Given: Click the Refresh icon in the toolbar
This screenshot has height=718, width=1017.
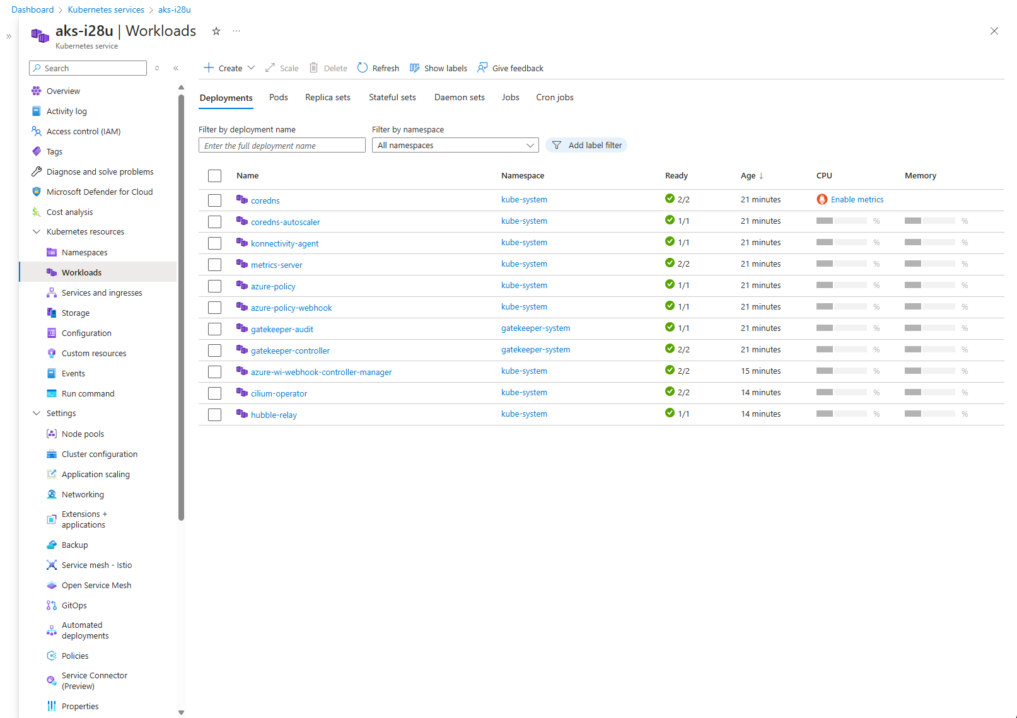Looking at the screenshot, I should 363,68.
